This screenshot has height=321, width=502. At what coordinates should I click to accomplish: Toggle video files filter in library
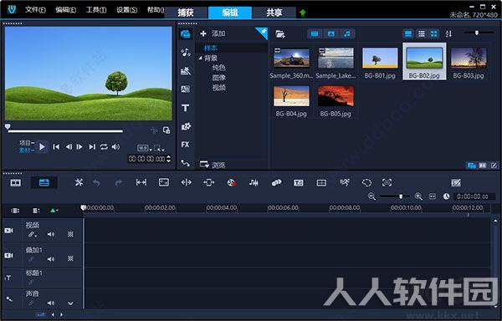pos(315,33)
